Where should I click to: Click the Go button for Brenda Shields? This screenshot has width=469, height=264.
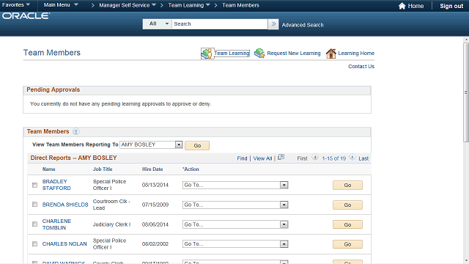pyautogui.click(x=347, y=205)
